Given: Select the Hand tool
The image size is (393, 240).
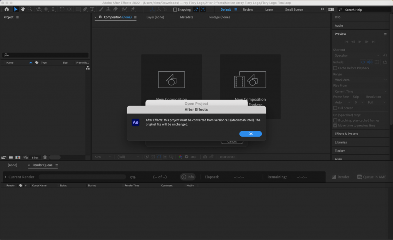Looking at the screenshot, I should (x=23, y=10).
